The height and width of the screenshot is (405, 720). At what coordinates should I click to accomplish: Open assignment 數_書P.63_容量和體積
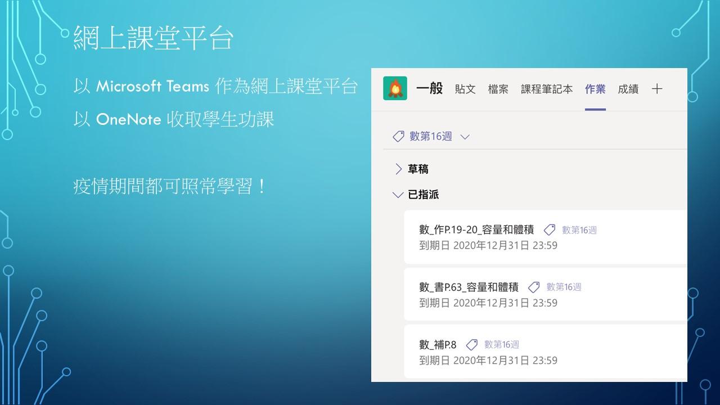[469, 287]
